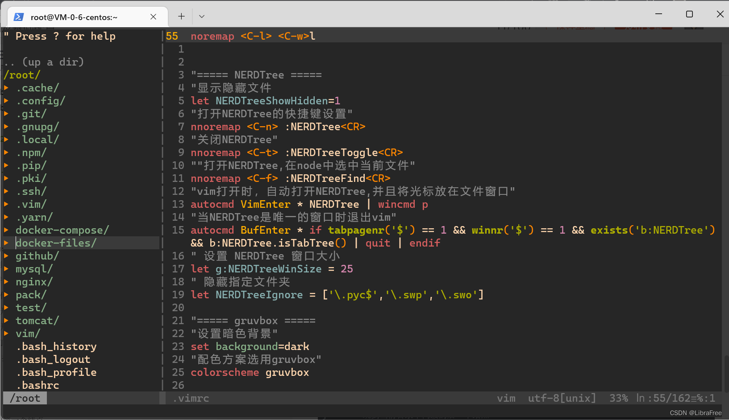Open the new tab profile dropdown
Viewport: 729px width, 420px height.
pyautogui.click(x=202, y=16)
